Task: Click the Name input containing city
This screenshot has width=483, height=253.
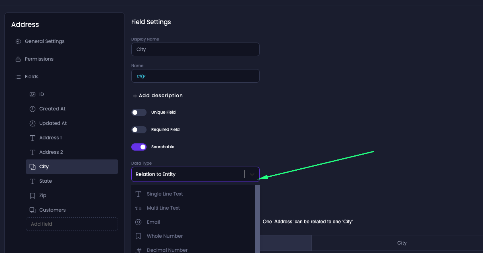Action: 196,76
